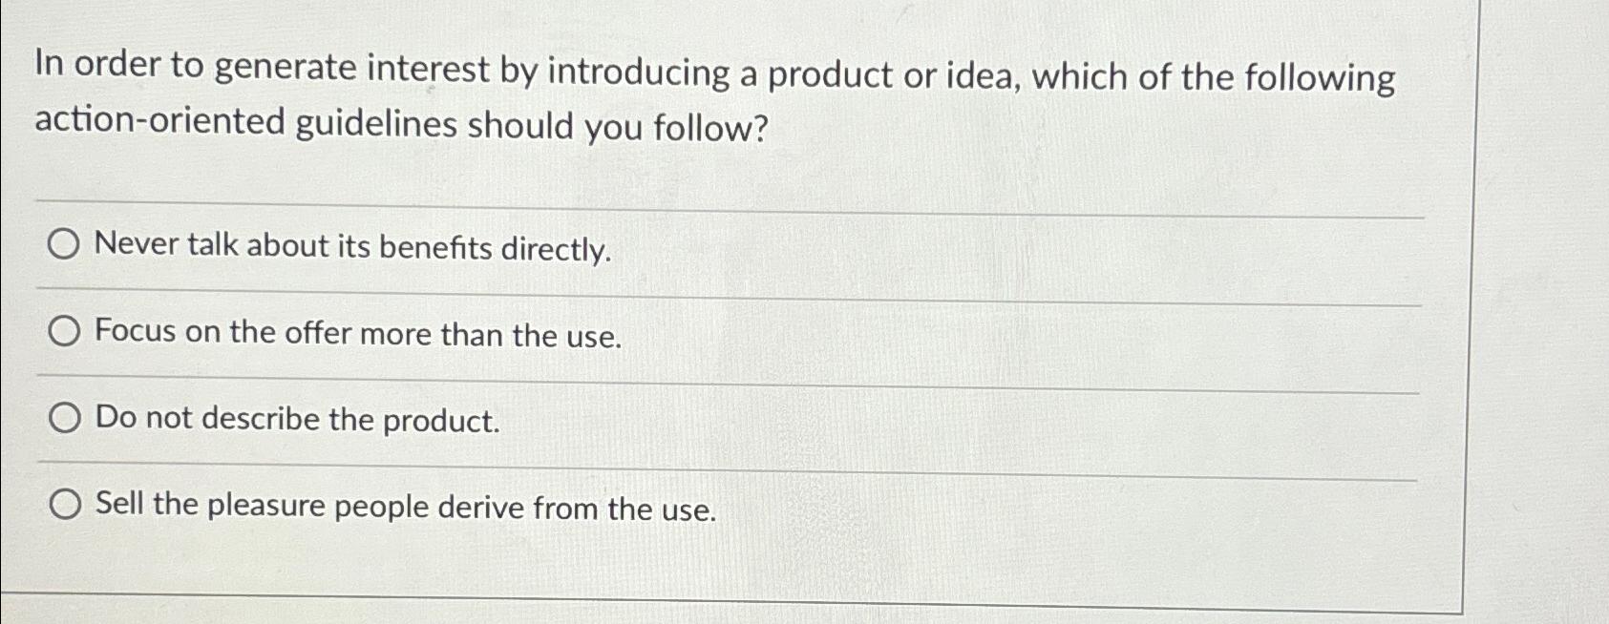Select the radio button for 'Never talk about its benefits directly'
This screenshot has width=1609, height=624.
click(x=64, y=245)
